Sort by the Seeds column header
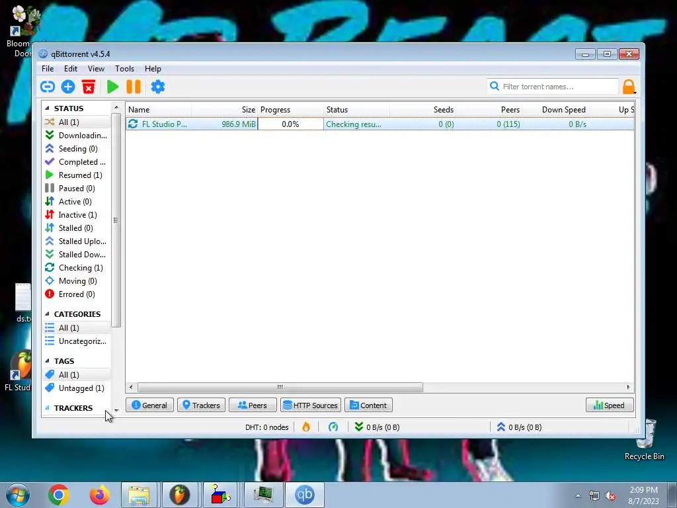677x508 pixels. pos(422,110)
